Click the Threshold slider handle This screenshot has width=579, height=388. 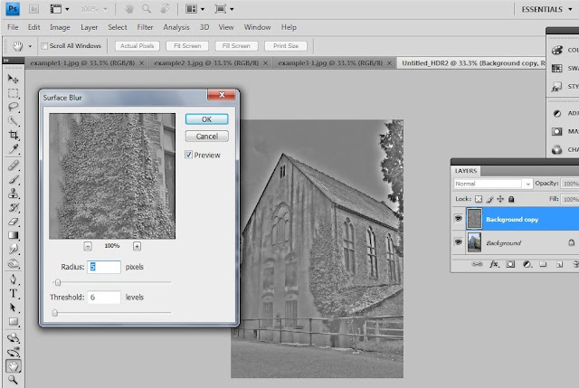(55, 312)
